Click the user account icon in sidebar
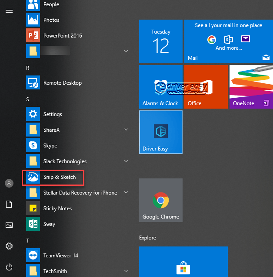Image resolution: width=273 pixels, height=277 pixels. (x=9, y=183)
